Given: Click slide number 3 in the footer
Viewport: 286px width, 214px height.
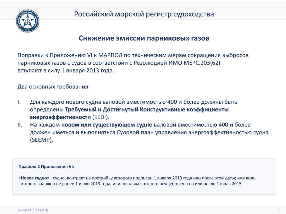Looking at the screenshot, I should point(278,210).
